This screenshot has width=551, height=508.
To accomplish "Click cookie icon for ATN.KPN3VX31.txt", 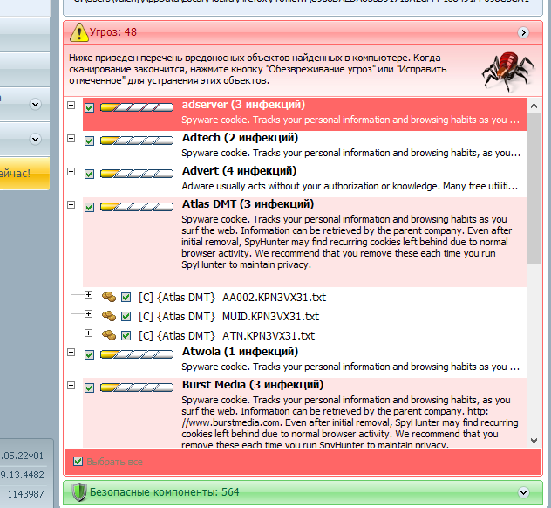I will [x=109, y=335].
